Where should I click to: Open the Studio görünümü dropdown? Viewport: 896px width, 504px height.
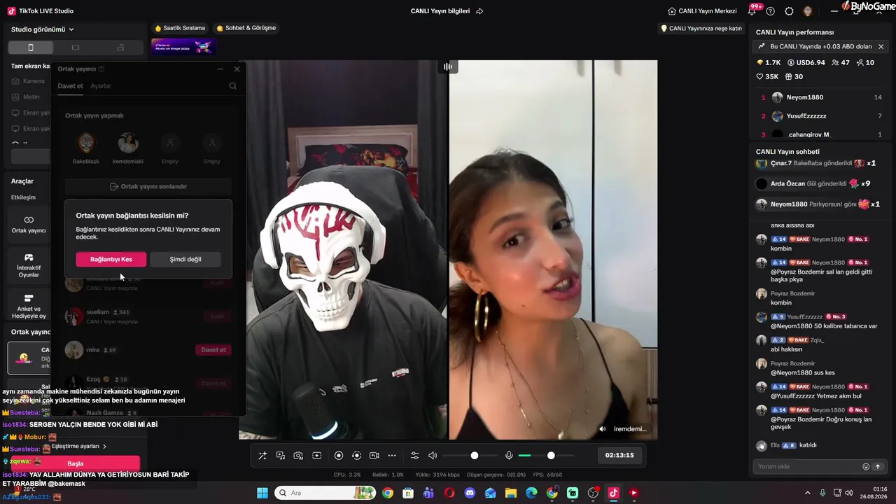[43, 29]
